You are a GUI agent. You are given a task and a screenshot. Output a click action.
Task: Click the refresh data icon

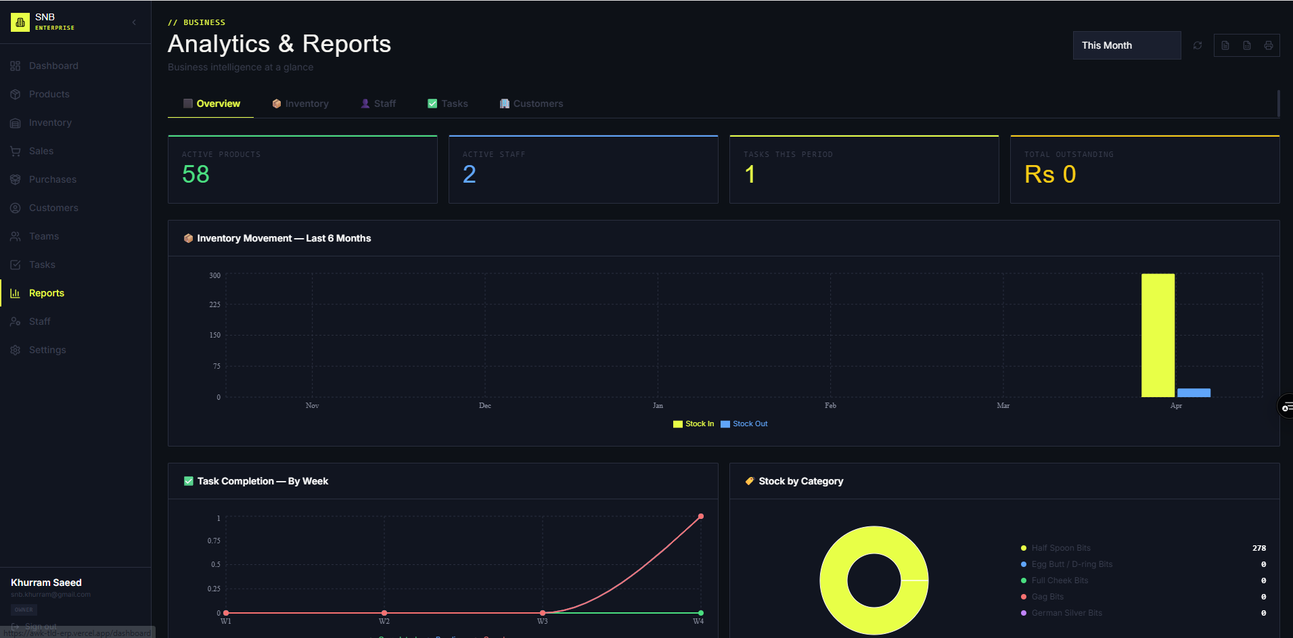click(x=1198, y=45)
